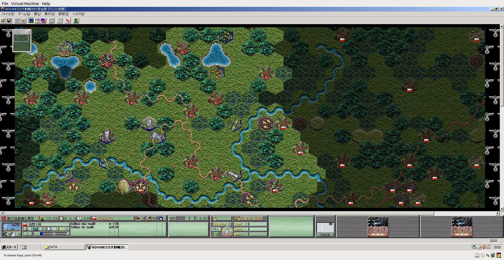Click the SONAR label

pyautogui.click(x=238, y=234)
